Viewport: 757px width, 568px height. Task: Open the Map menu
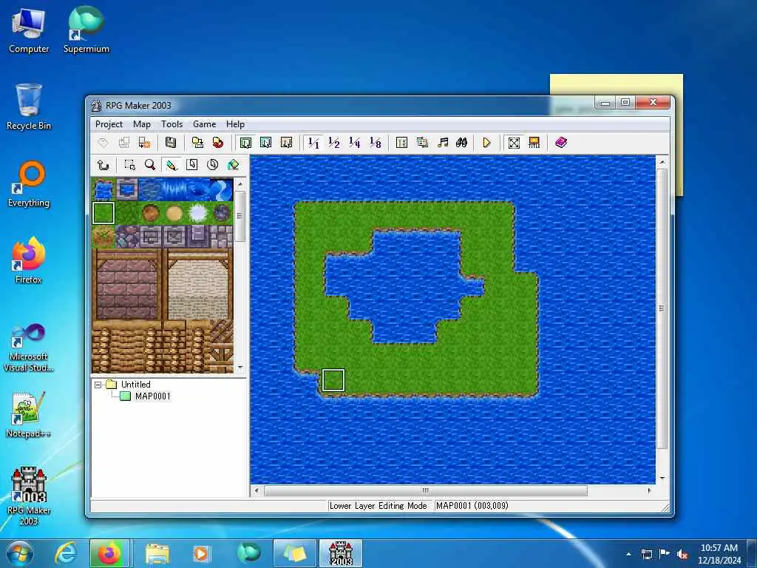(x=142, y=124)
